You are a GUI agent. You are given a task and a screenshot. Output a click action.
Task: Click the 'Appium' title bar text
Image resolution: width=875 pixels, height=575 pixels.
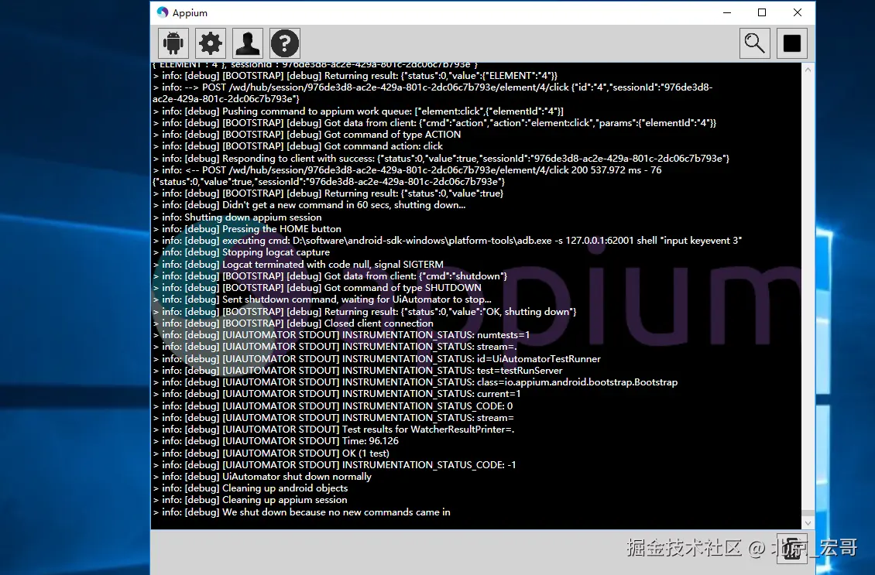190,13
